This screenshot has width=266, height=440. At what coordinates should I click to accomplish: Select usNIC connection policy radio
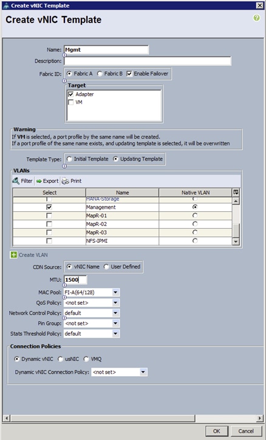61,359
